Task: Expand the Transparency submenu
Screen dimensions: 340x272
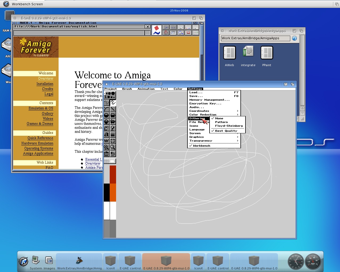Action: pyautogui.click(x=214, y=141)
